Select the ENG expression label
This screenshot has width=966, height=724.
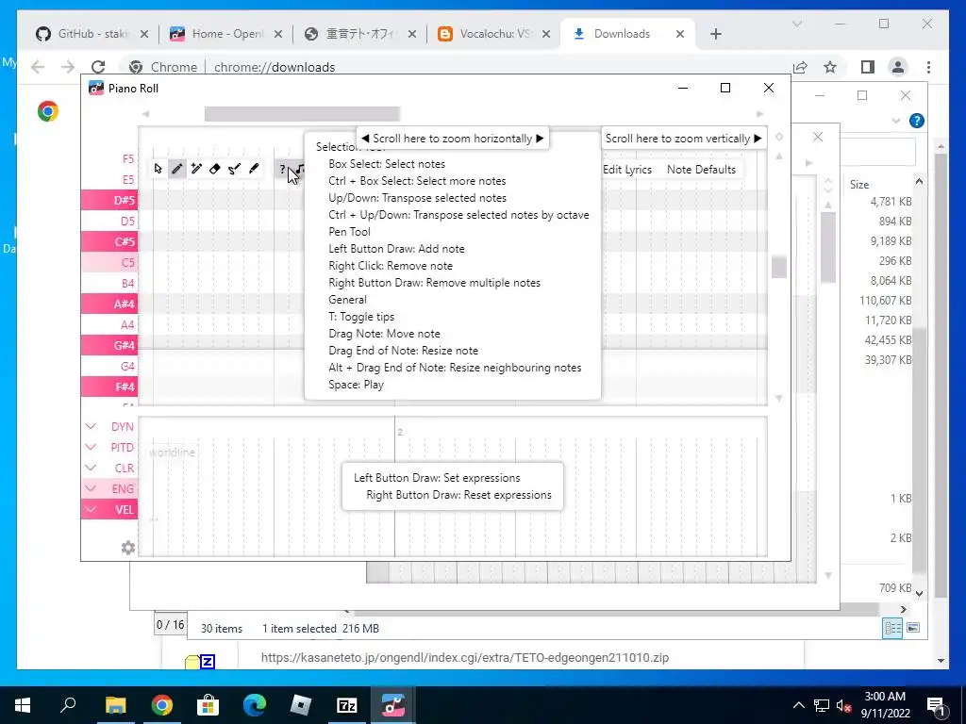(123, 489)
